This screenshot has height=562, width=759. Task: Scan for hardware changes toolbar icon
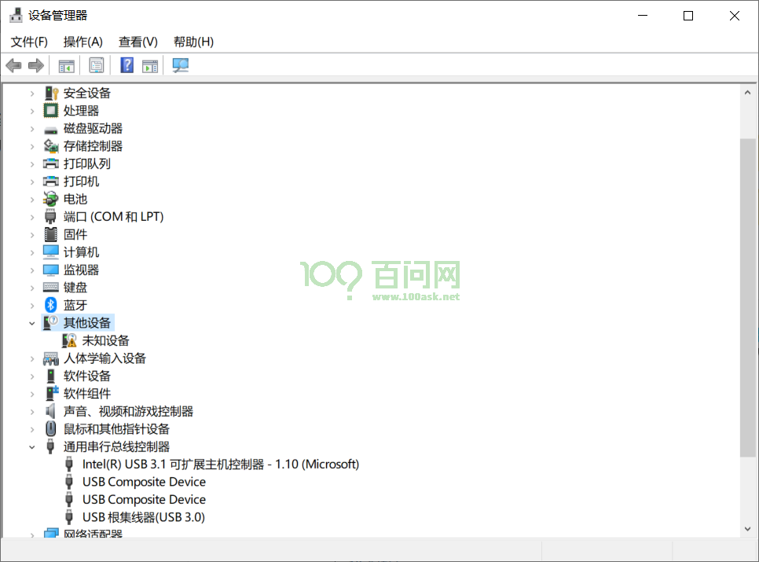(x=179, y=64)
